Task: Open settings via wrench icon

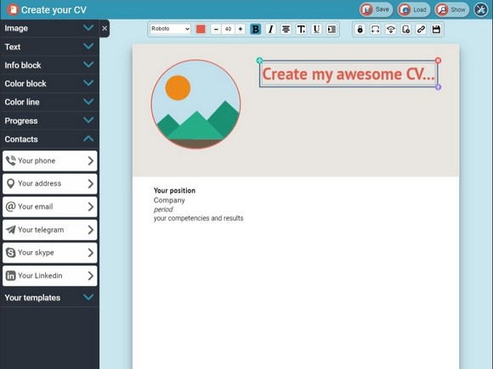Action: tap(481, 9)
